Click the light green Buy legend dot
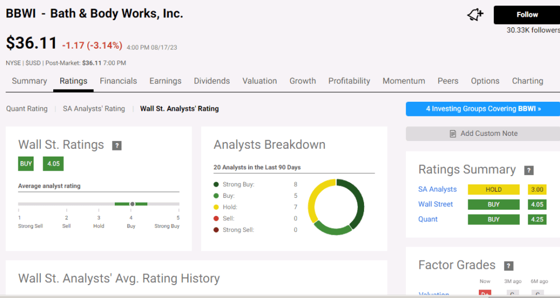The height and width of the screenshot is (298, 560). (216, 196)
